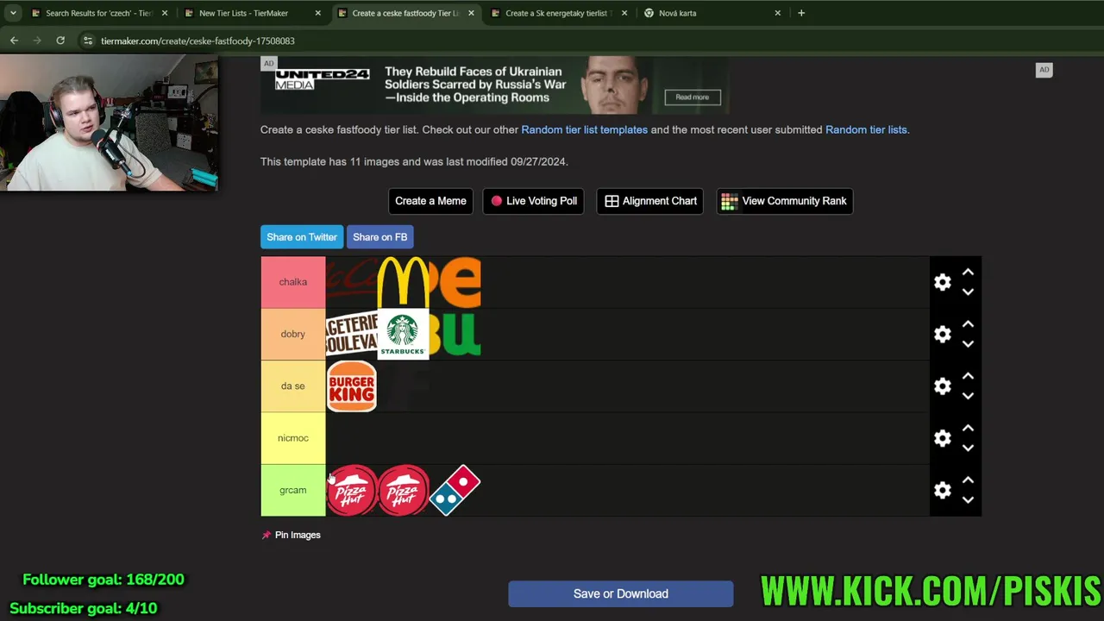This screenshot has height=621, width=1104.
Task: Close the ceske fastfoody tab
Action: [x=471, y=13]
